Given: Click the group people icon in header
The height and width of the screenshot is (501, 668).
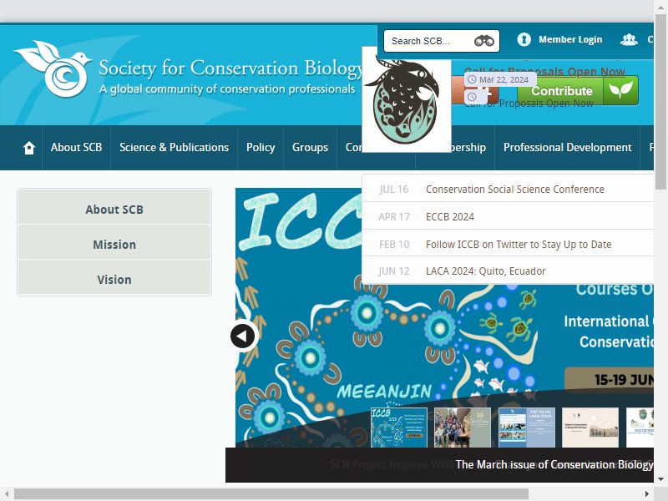Looking at the screenshot, I should click(x=629, y=39).
